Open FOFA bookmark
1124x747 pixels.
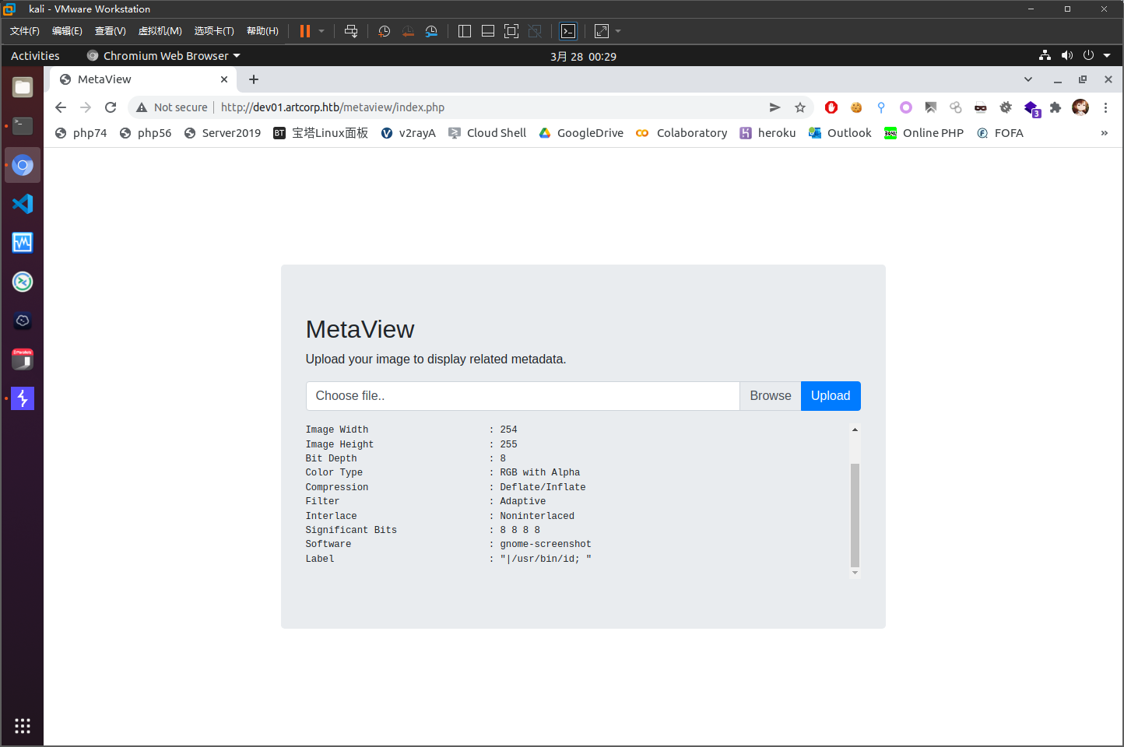coord(1000,133)
